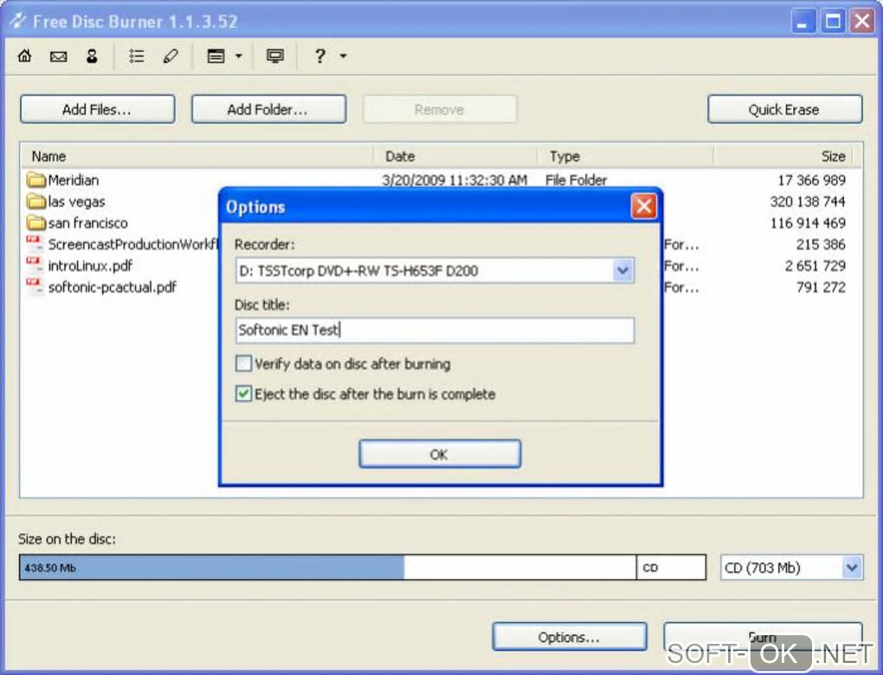
Task: Enable Verify data on disc after burning
Action: click(243, 363)
